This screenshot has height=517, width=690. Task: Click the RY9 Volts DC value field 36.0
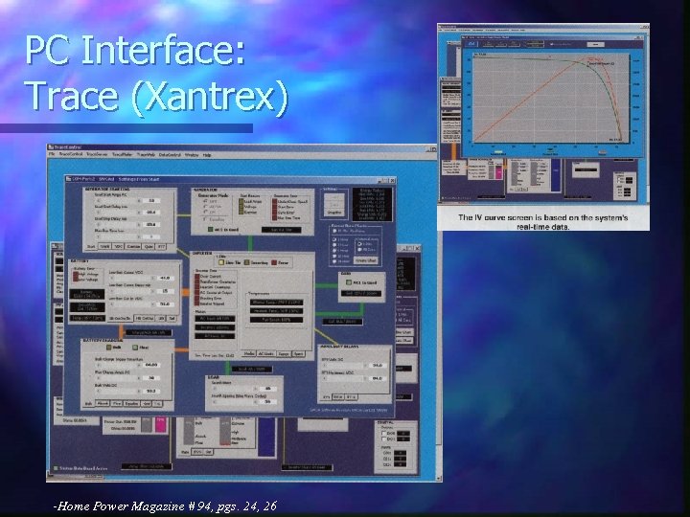point(378,365)
